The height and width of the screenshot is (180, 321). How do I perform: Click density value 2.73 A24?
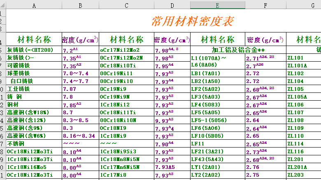point(265,151)
